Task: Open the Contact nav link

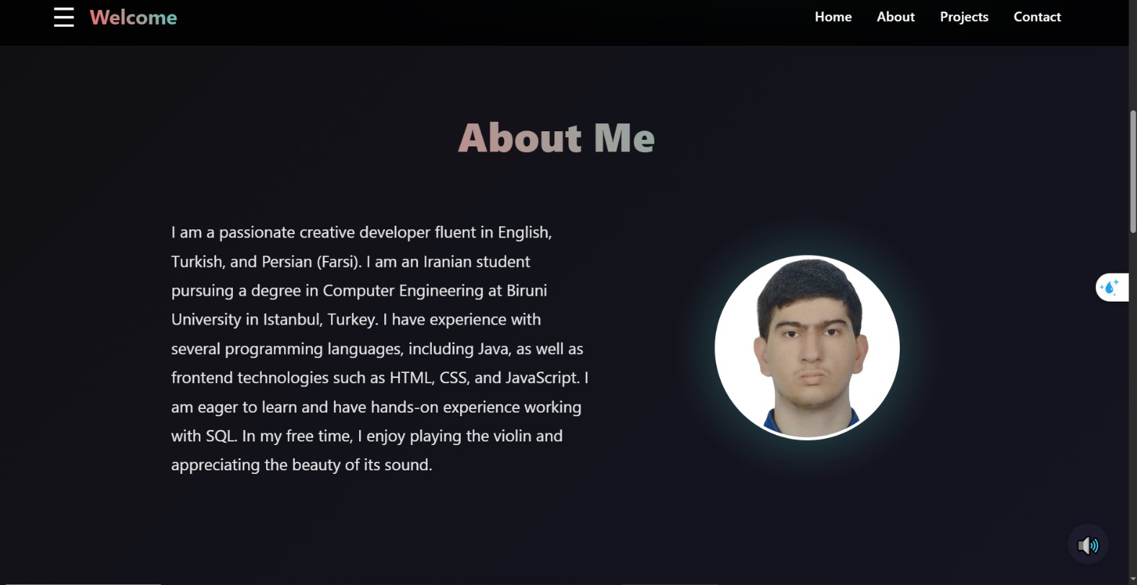Action: click(1037, 17)
